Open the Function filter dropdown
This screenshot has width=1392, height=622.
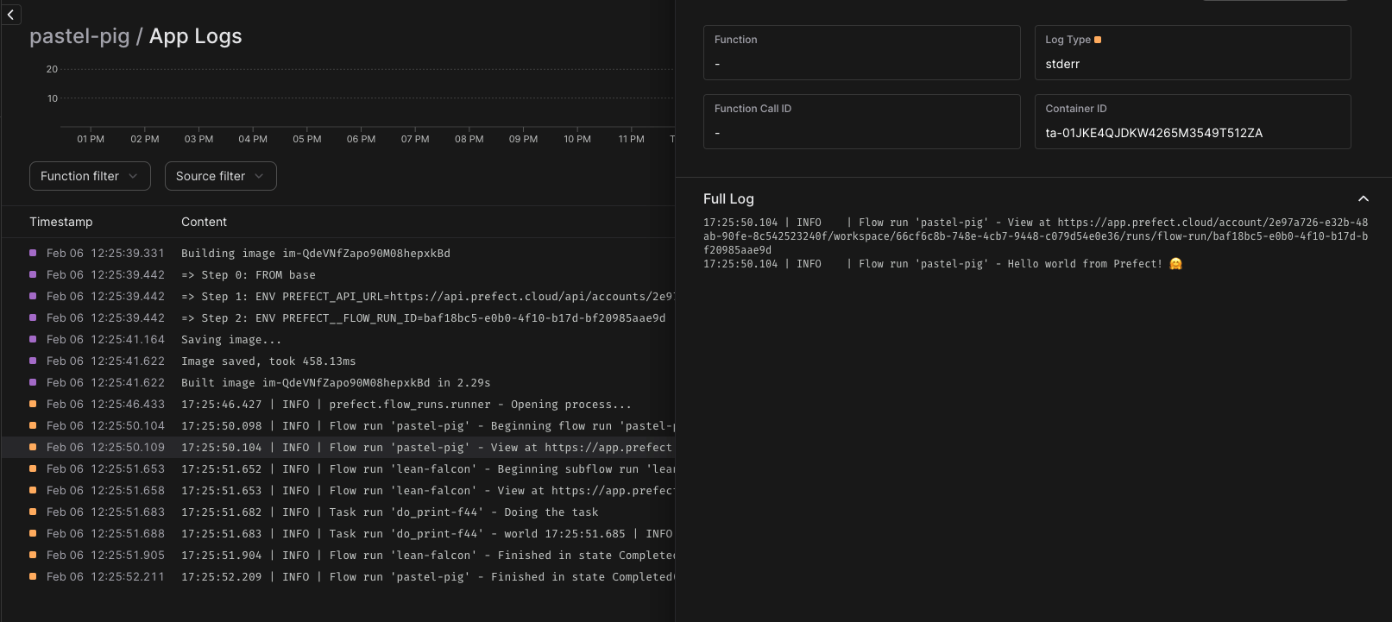(x=90, y=176)
